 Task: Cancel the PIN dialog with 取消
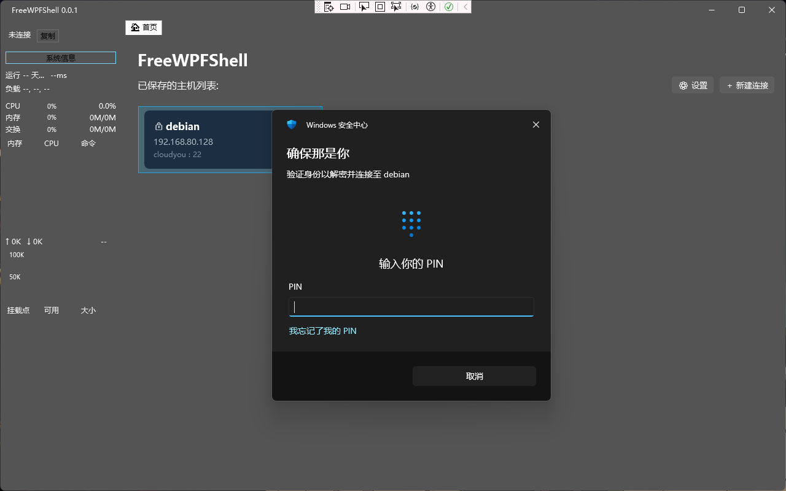coord(474,376)
